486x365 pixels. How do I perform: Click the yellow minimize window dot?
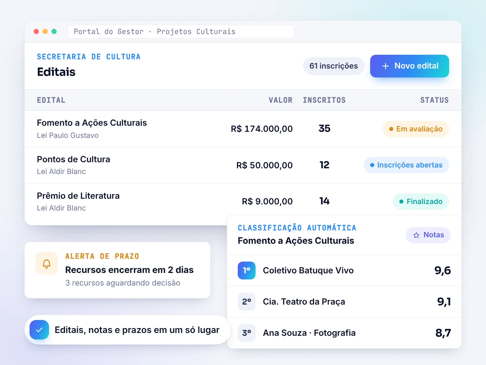pos(45,32)
